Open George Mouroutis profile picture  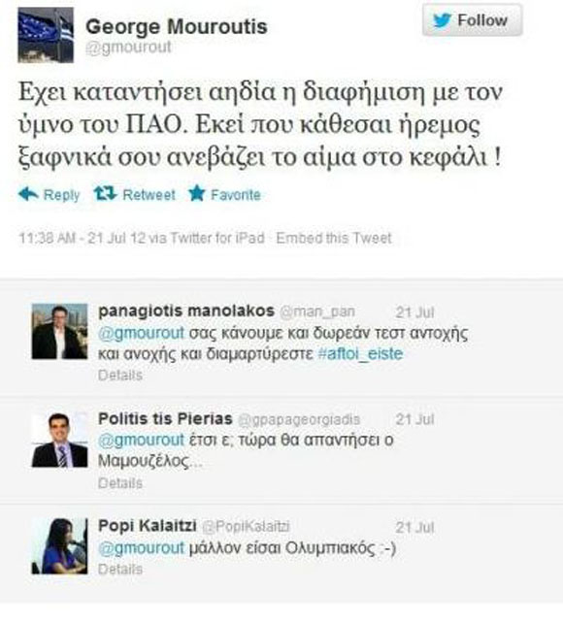point(46,35)
